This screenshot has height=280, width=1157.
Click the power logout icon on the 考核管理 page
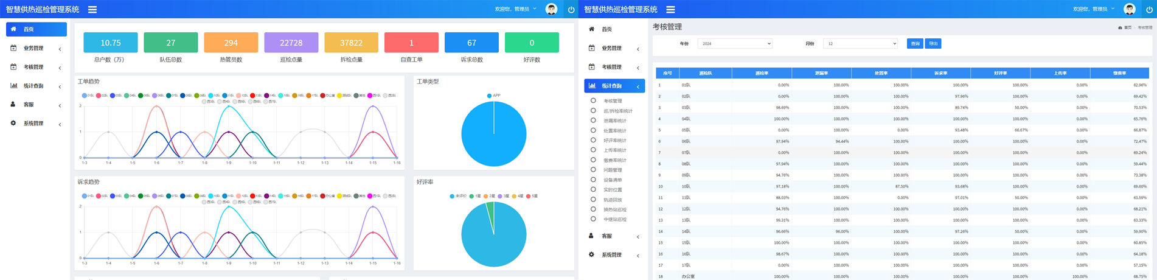pyautogui.click(x=1149, y=10)
